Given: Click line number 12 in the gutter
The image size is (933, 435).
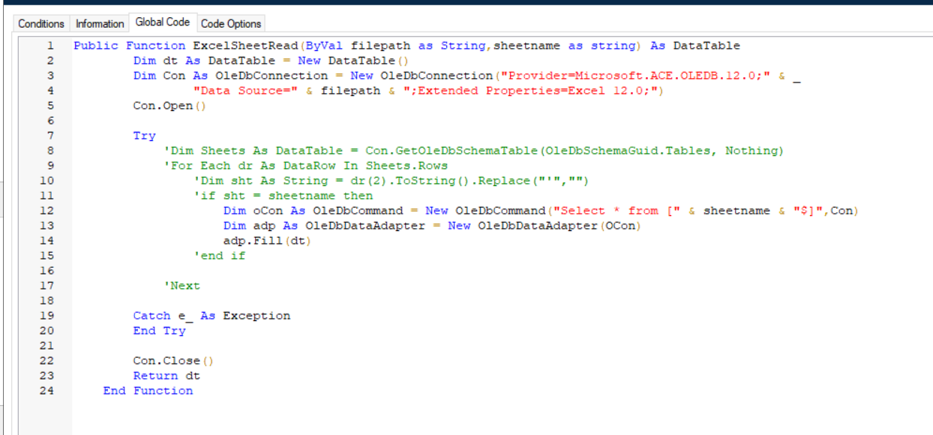Looking at the screenshot, I should pyautogui.click(x=46, y=211).
